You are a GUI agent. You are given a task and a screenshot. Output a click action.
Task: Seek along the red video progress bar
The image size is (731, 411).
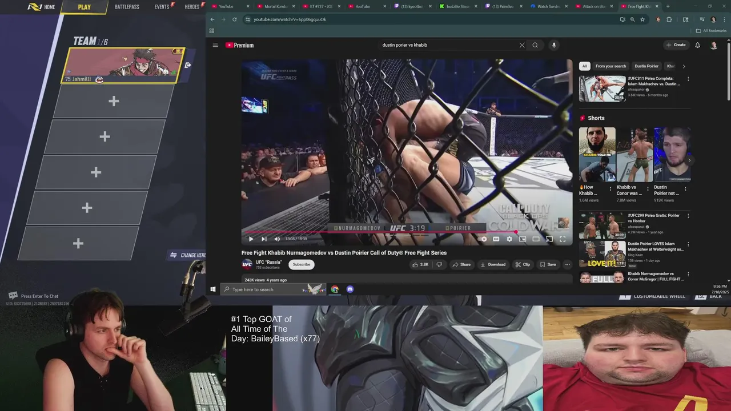tap(406, 232)
